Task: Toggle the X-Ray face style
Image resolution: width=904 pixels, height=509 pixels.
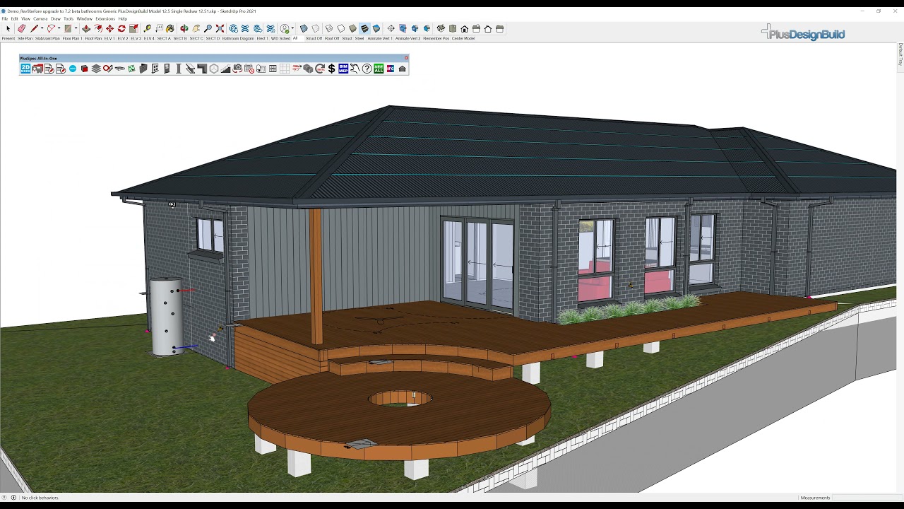Action: point(304,29)
